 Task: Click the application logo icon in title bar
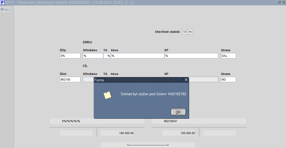(x=2, y=2)
